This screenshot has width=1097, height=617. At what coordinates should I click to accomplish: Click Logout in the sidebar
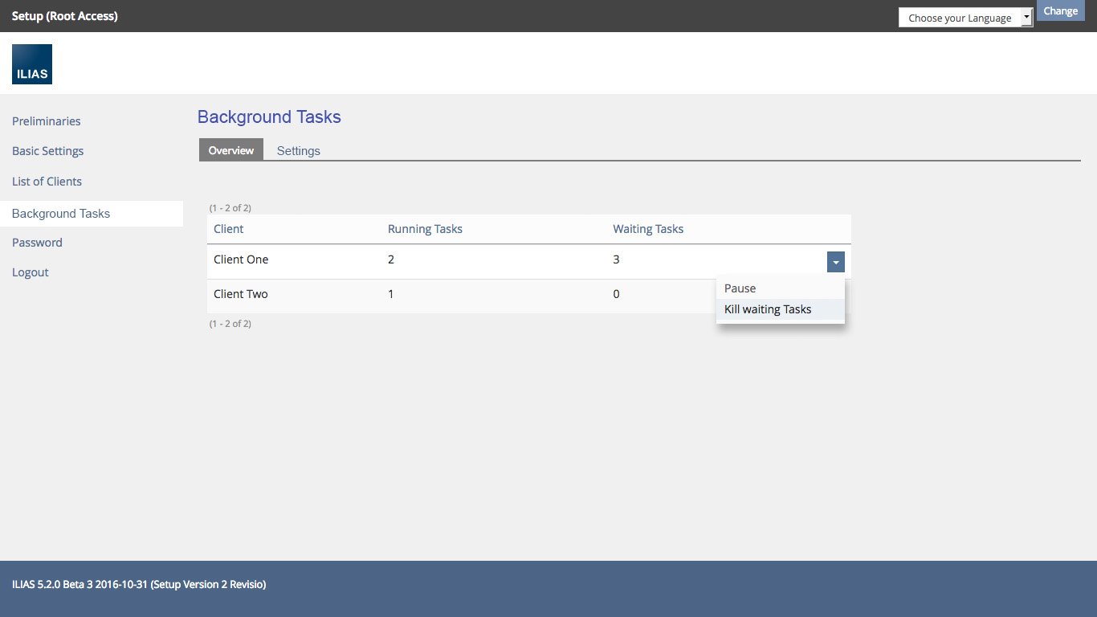coord(31,272)
